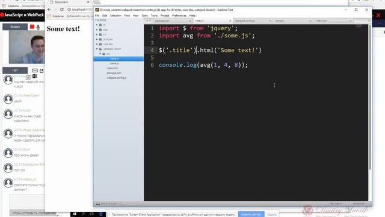Image resolution: width=385 pixels, height=217 pixels.
Task: Open the File menu in Sublime Text
Action: 97,16
